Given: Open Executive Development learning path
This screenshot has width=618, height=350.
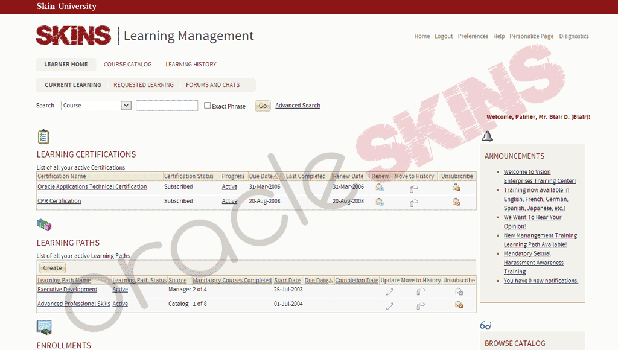Looking at the screenshot, I should [x=68, y=289].
